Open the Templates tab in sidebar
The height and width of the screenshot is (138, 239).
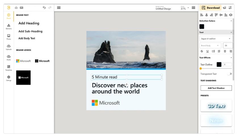[x=9, y=68]
